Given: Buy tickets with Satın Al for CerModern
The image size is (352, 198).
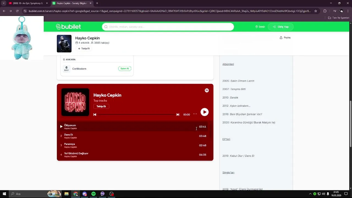Looking at the screenshot, I should 125,68.
